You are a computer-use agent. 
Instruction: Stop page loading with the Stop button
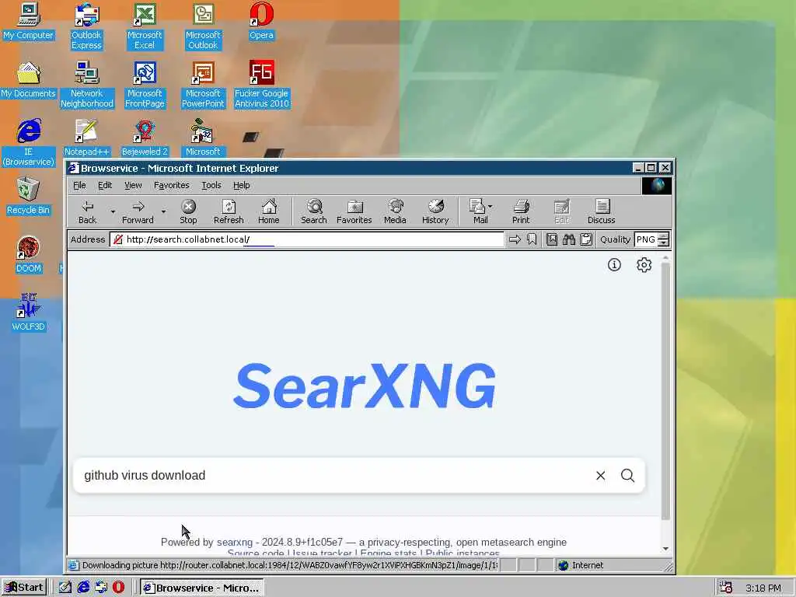[x=188, y=211]
